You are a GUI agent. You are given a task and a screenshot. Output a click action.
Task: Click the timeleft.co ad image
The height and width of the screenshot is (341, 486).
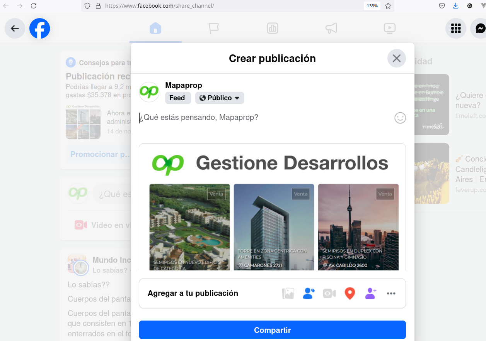coord(431,105)
